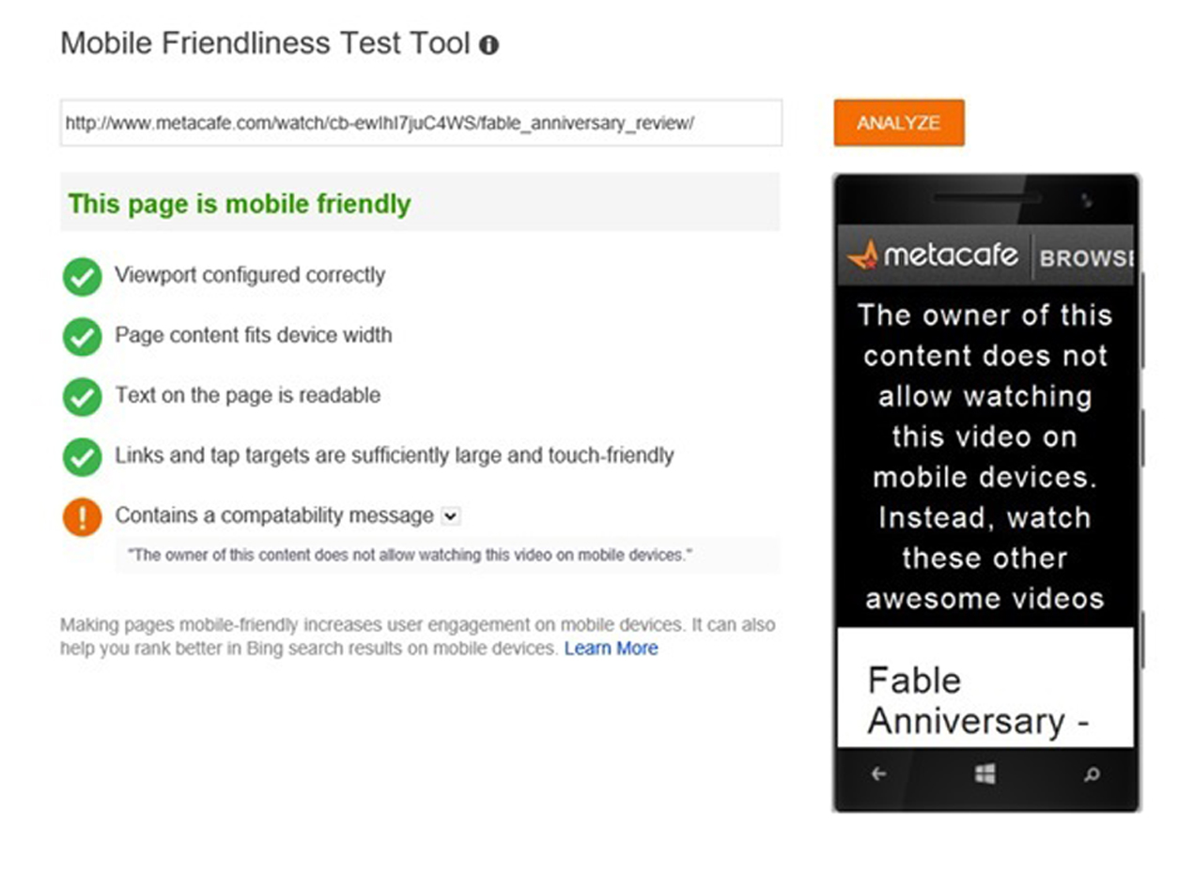1194x872 pixels.
Task: Click the tap targets green checkmark icon
Action: pos(83,457)
